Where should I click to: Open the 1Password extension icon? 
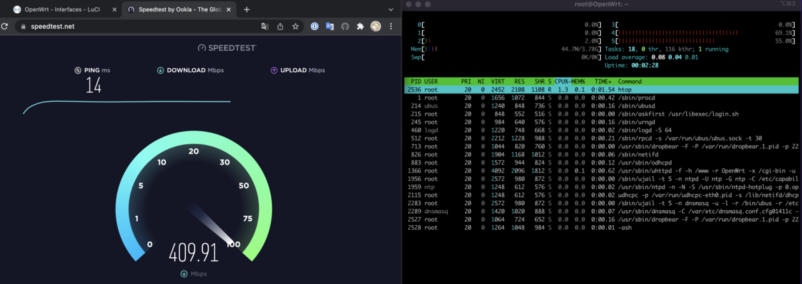(315, 27)
